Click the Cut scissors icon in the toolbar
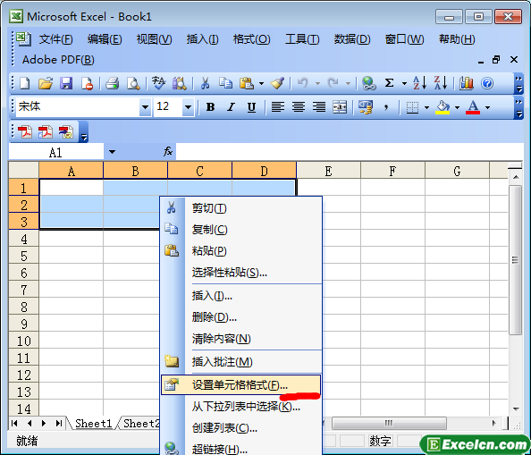 coord(205,83)
